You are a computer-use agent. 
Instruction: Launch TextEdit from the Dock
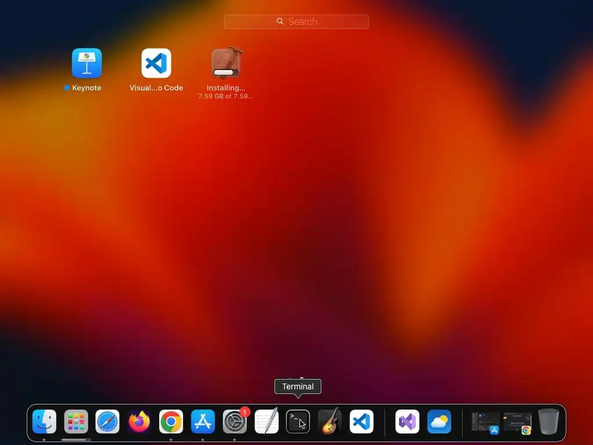click(266, 421)
